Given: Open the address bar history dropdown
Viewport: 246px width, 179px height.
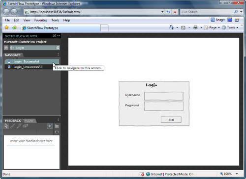Looking at the screenshot, I should point(162,12).
